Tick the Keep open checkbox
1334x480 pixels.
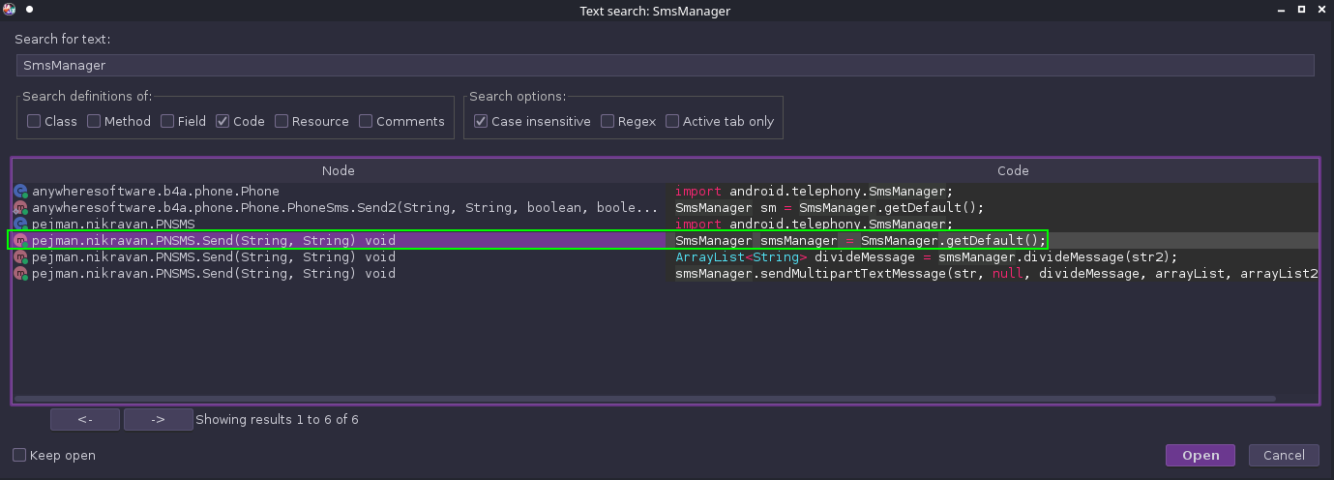click(x=19, y=455)
